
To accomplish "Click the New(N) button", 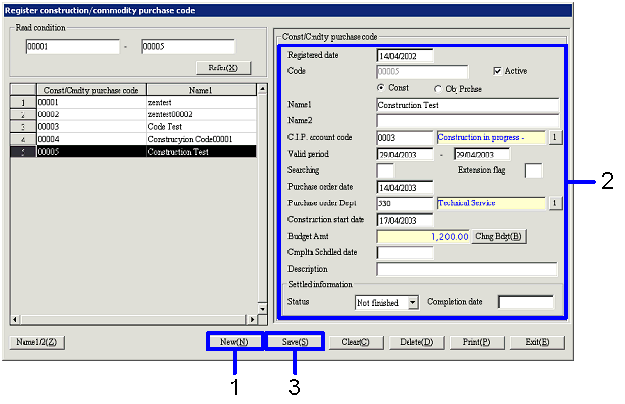I will [234, 342].
